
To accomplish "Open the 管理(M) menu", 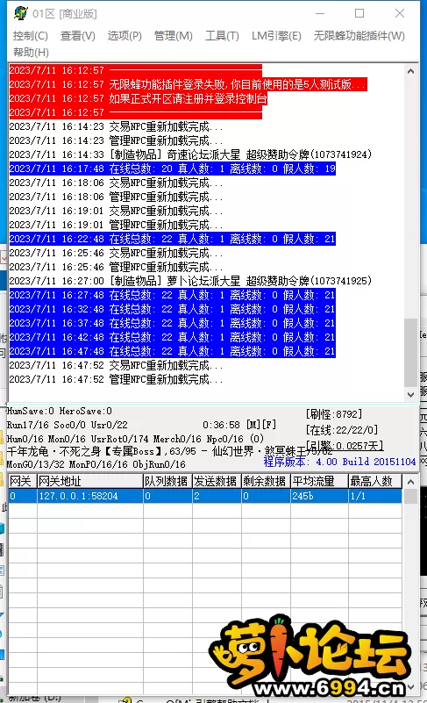I will 174,36.
